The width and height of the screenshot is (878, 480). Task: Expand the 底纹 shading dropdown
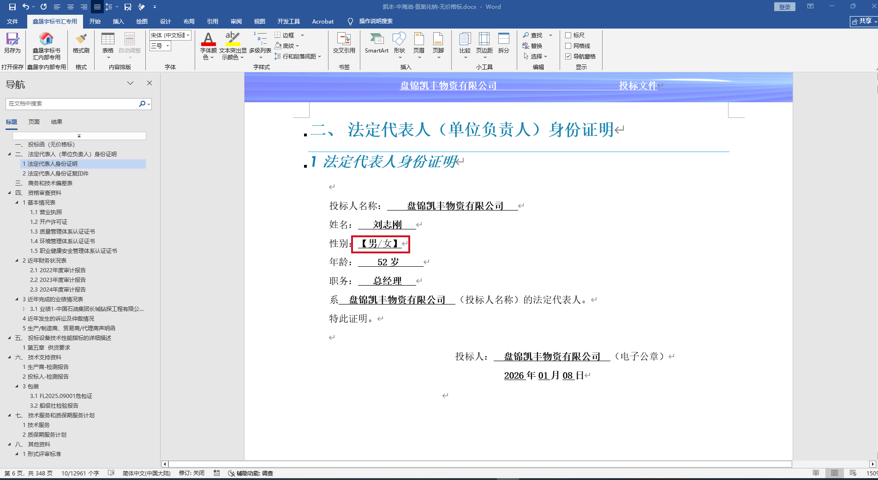pyautogui.click(x=298, y=46)
